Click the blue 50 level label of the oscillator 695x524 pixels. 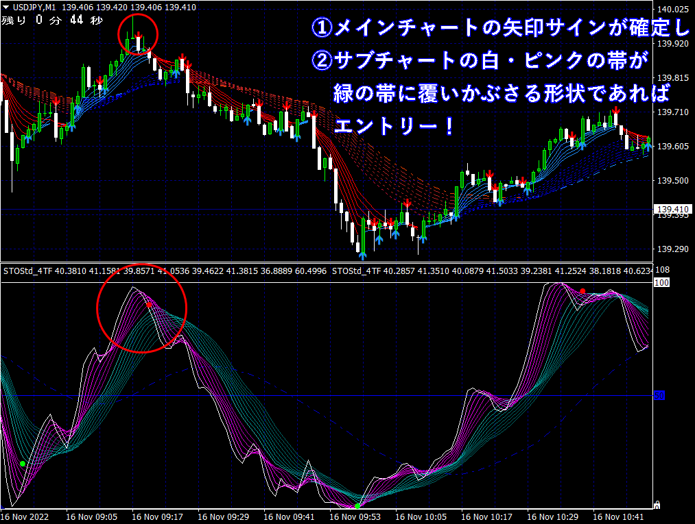(x=659, y=395)
